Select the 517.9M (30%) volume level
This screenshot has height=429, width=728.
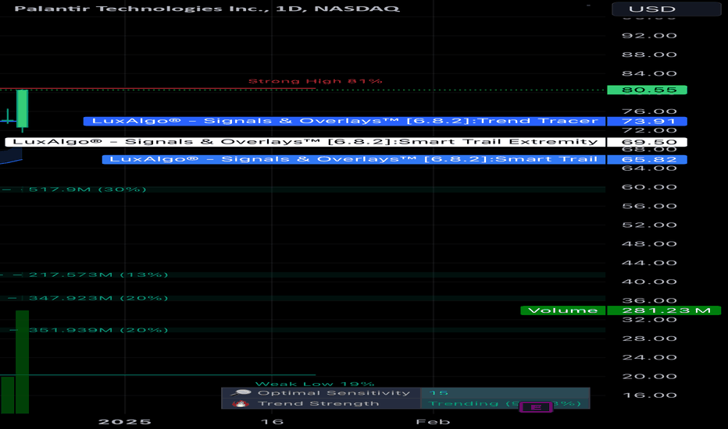coord(87,190)
